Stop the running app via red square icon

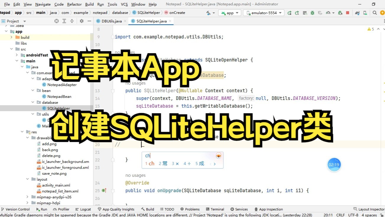[347, 13]
